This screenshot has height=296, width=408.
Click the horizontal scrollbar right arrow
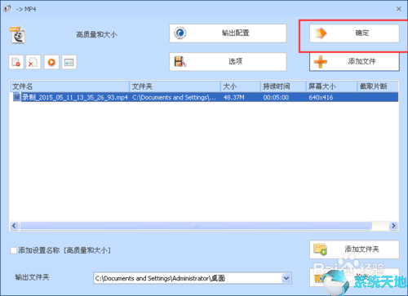tap(393, 226)
